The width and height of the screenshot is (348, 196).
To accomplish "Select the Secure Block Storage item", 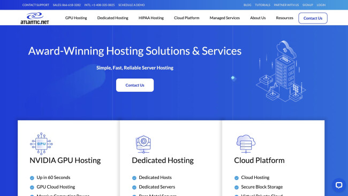I will (x=262, y=187).
